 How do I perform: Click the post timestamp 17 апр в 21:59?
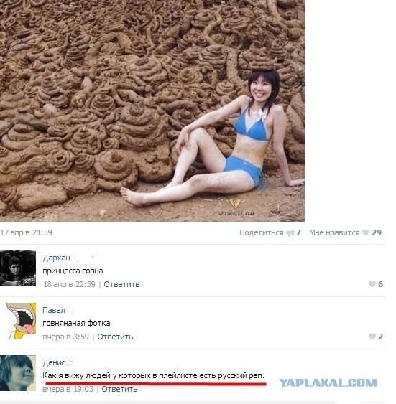(x=27, y=232)
